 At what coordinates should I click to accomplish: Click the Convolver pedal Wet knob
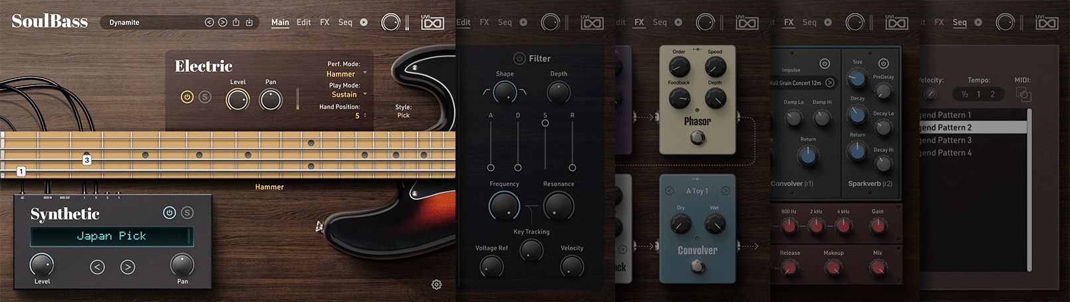(x=715, y=224)
